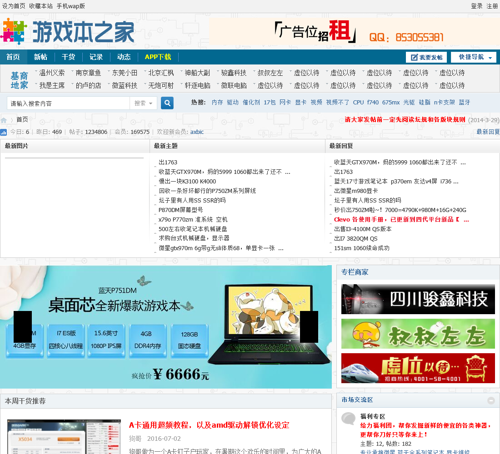Open red Clevo 各使用手册 thread
Screen dimensions: 500x454
pyautogui.click(x=401, y=220)
